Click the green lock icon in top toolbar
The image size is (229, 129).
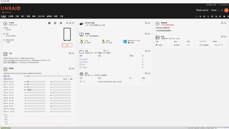coord(196,17)
